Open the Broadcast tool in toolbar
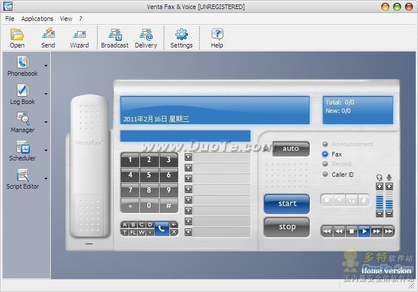 click(115, 38)
